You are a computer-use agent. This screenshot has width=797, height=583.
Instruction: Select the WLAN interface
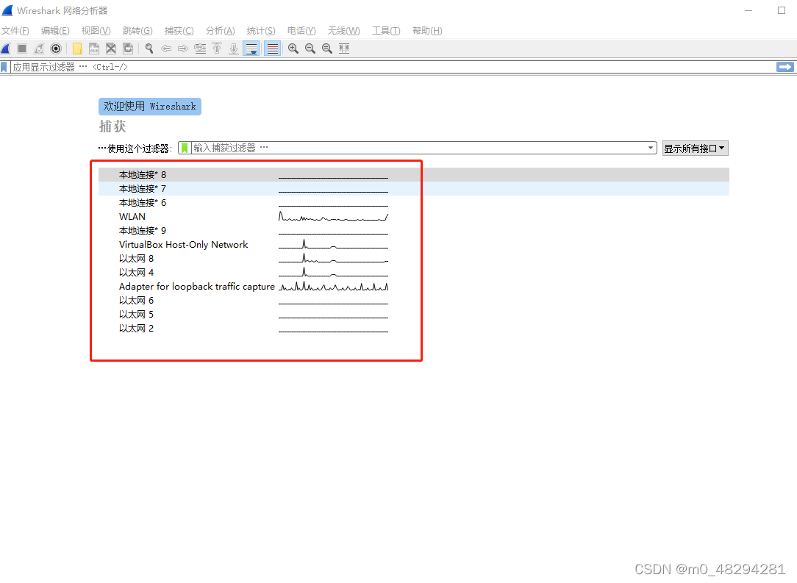[x=414, y=217]
